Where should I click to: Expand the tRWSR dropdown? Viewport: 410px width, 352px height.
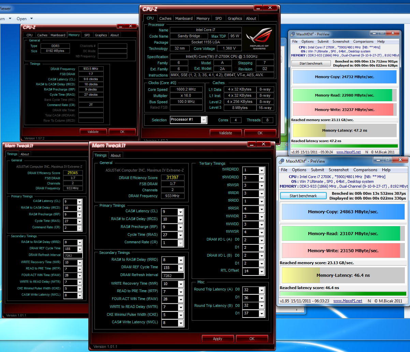tap(262, 186)
